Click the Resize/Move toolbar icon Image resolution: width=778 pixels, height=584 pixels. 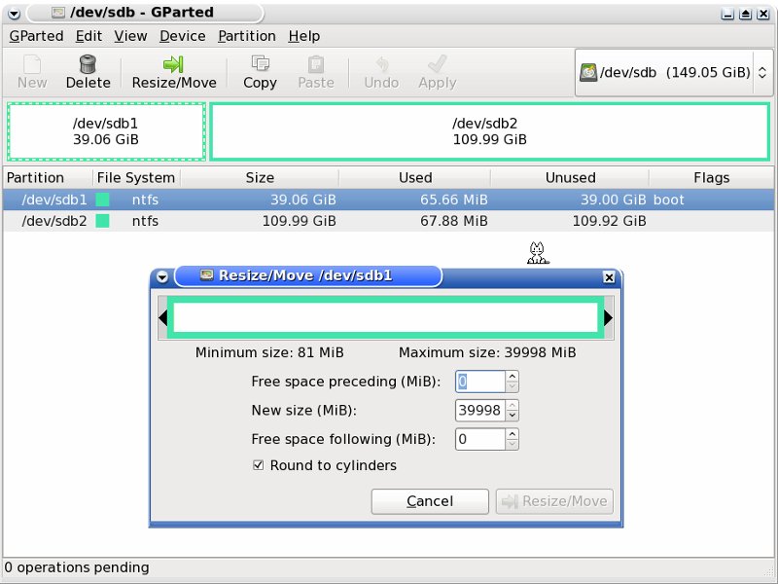click(x=174, y=64)
